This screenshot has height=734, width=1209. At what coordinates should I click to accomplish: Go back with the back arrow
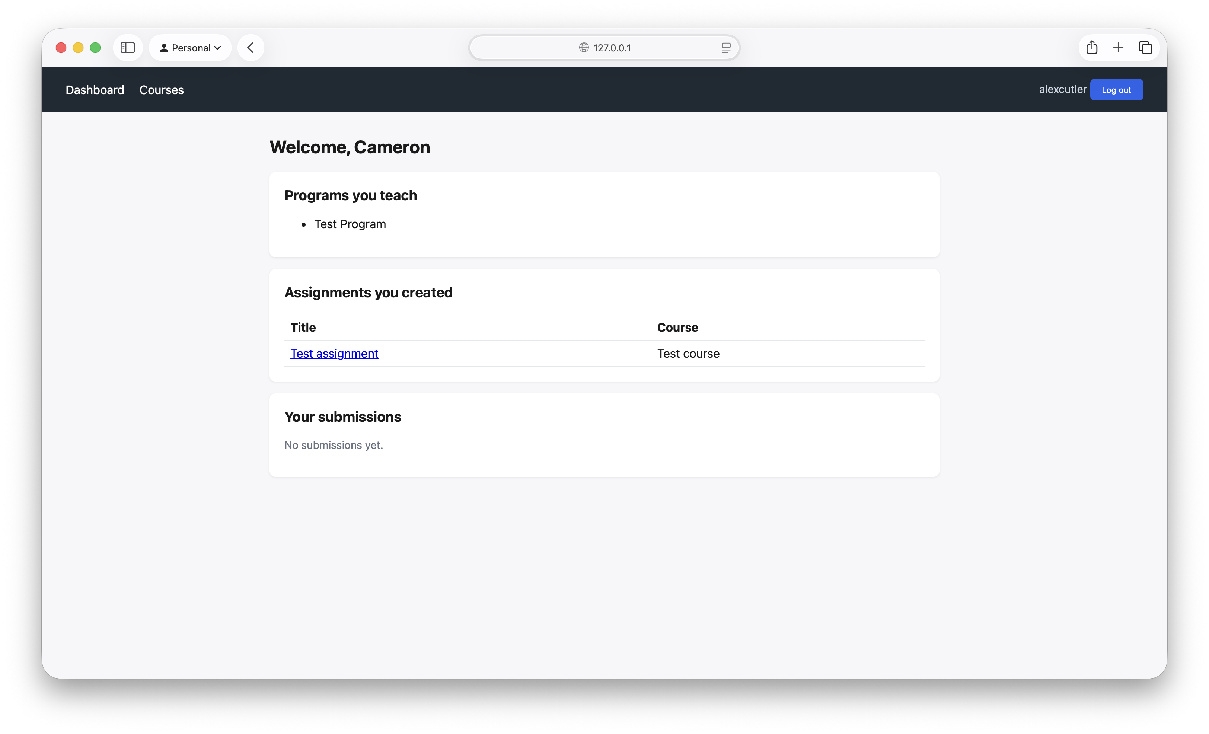[x=251, y=48]
